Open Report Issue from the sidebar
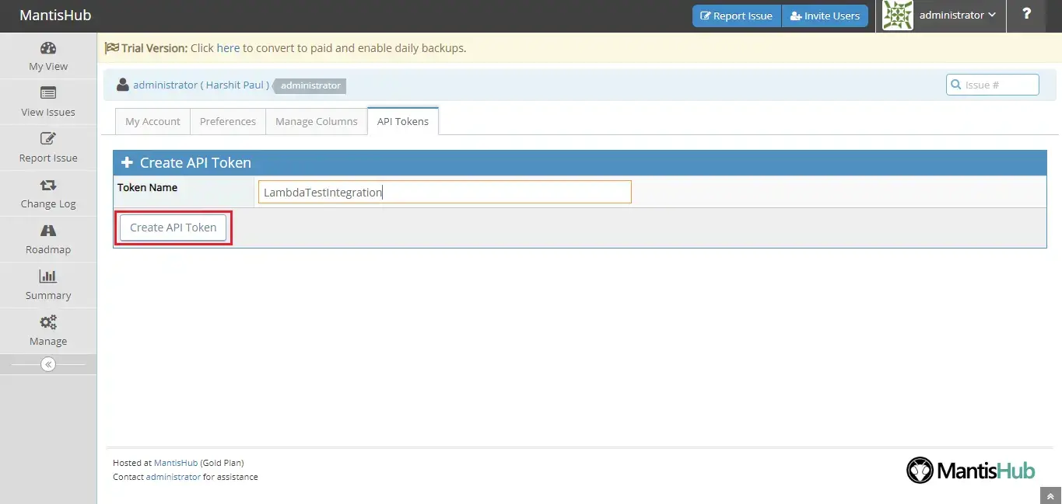This screenshot has height=504, width=1062. 47,148
